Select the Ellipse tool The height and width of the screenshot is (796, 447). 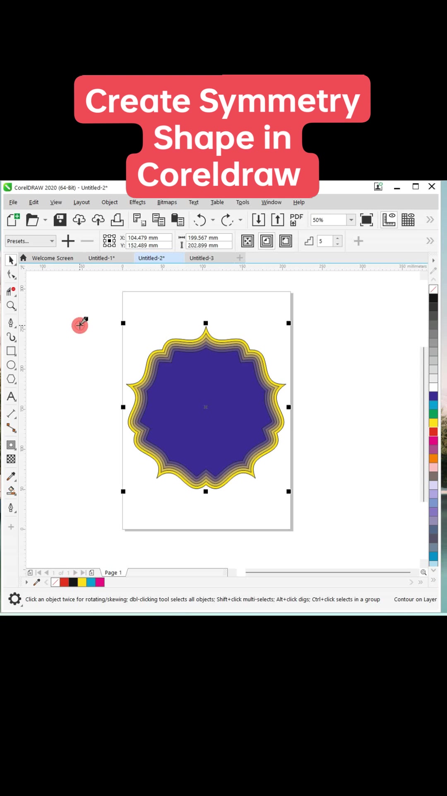[x=11, y=365]
